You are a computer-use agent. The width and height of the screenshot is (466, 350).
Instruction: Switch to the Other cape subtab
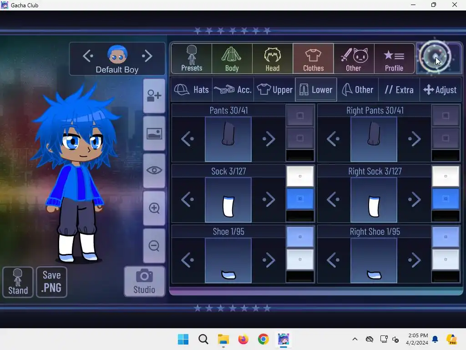click(358, 90)
